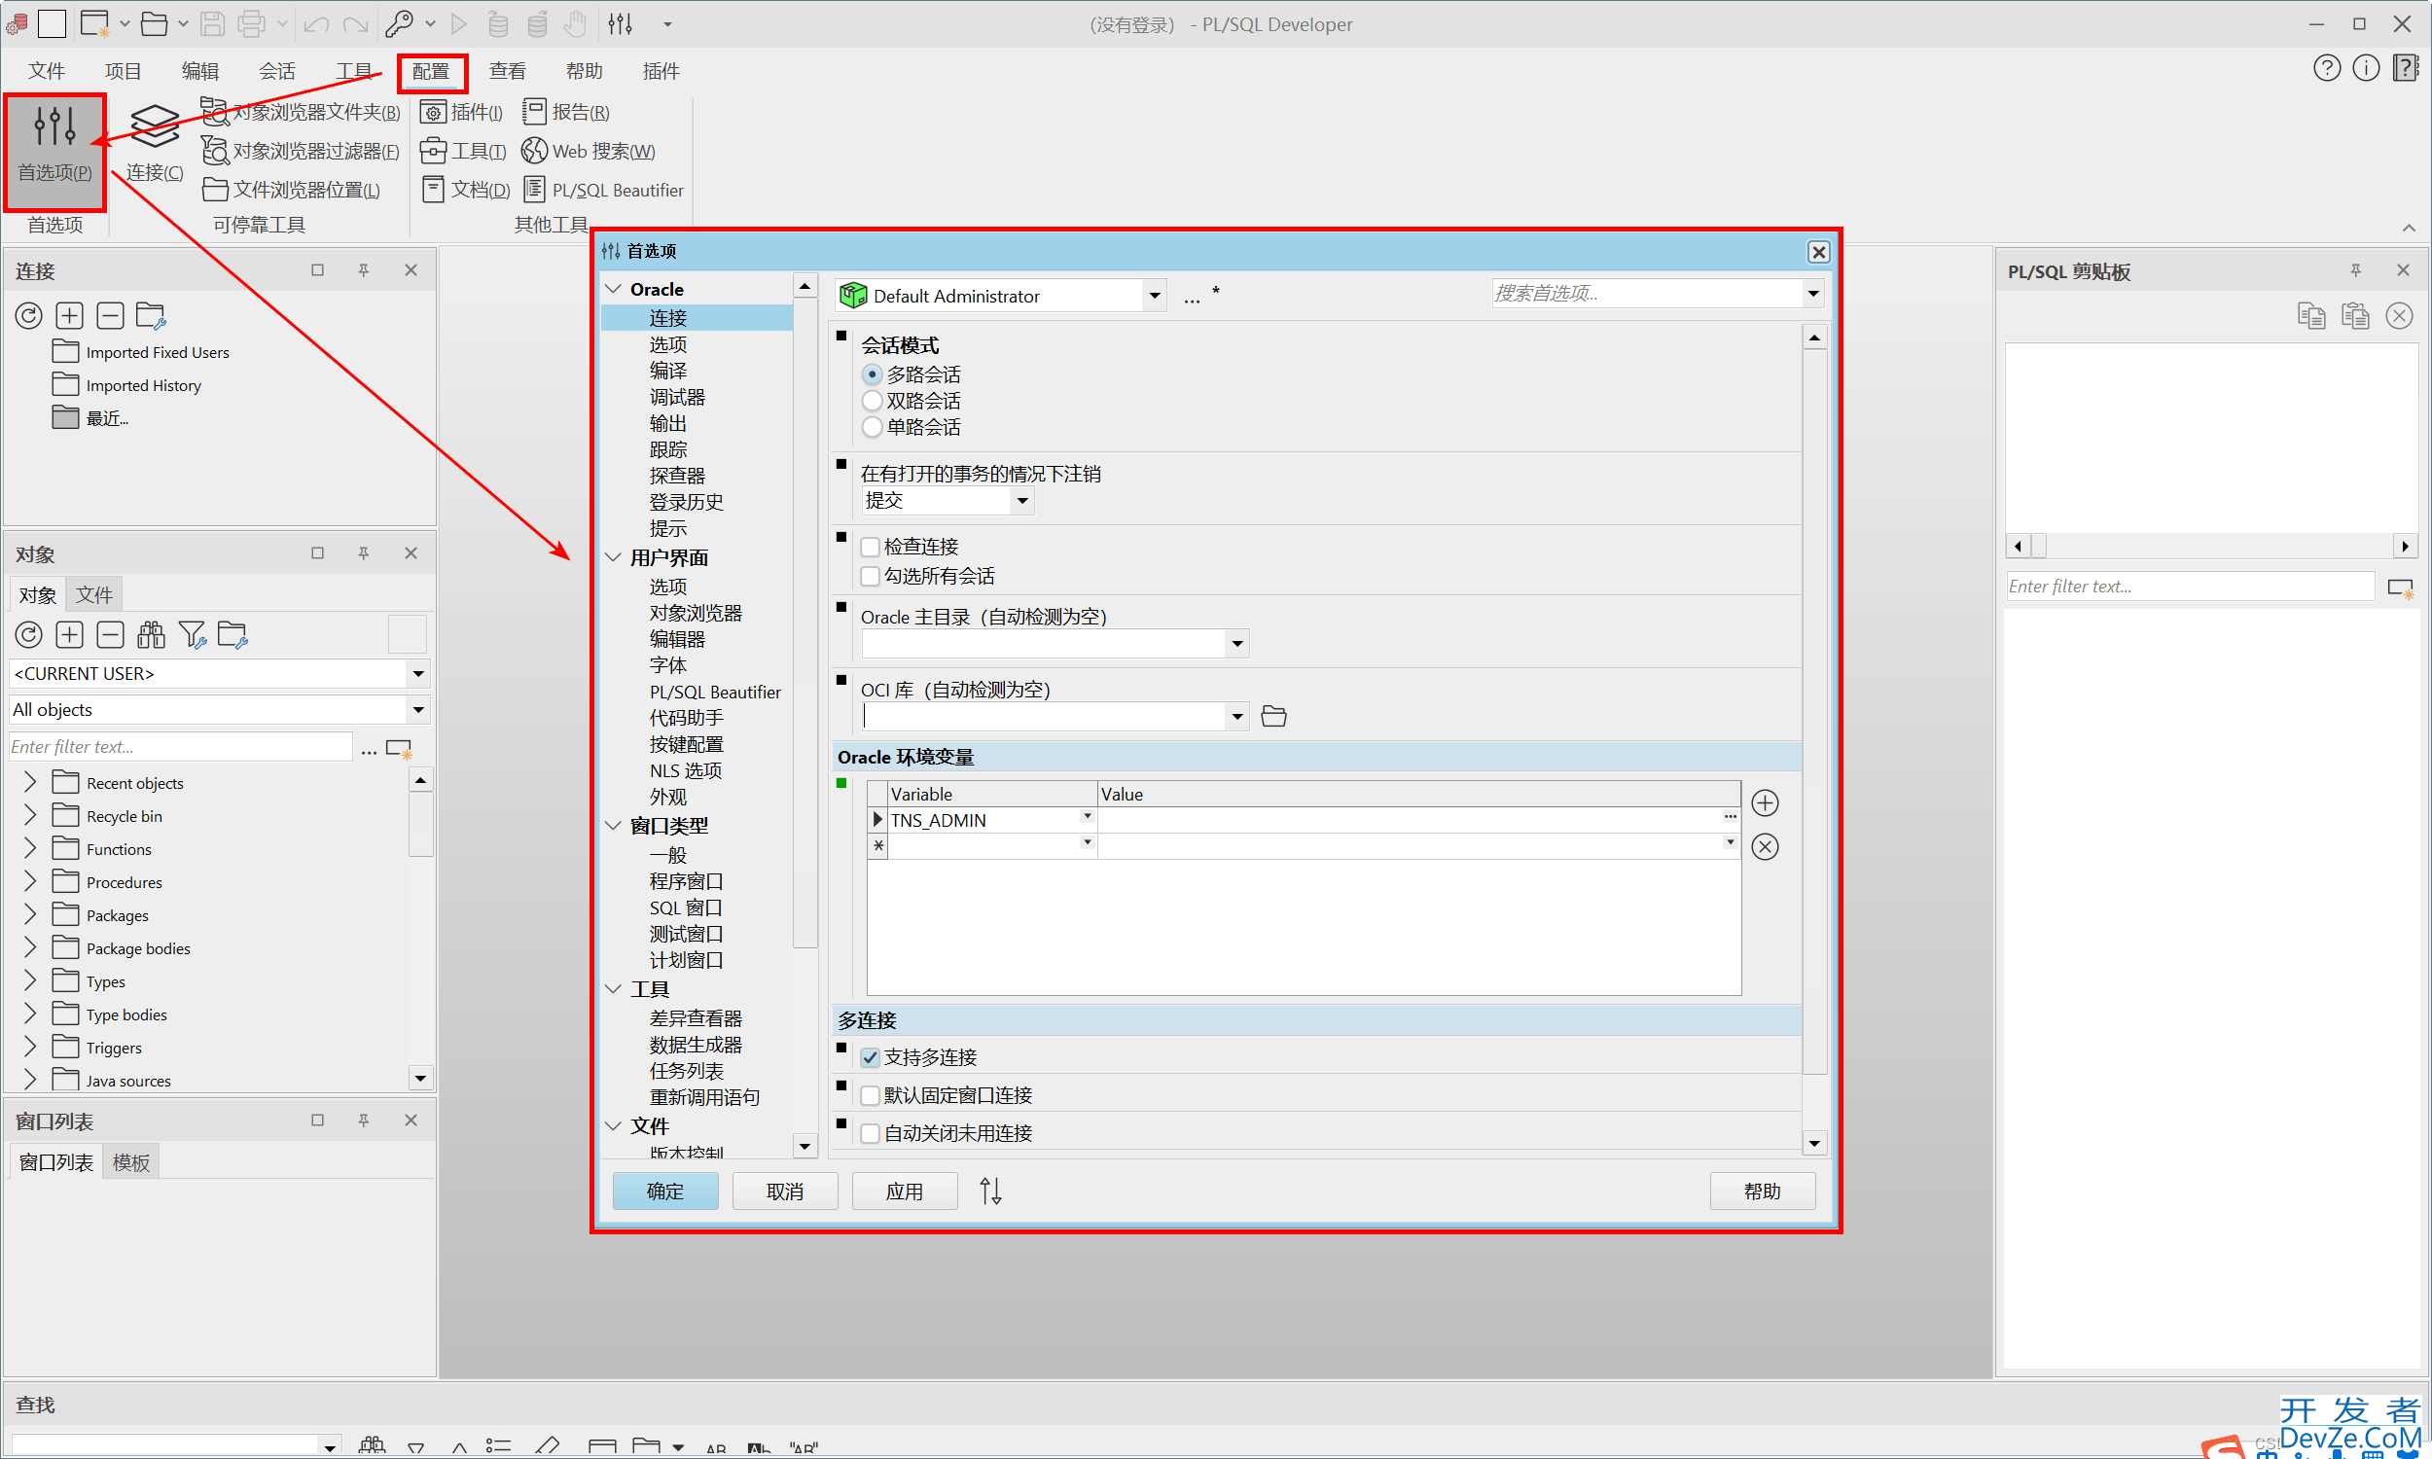Click the 应用 button
The width and height of the screenshot is (2432, 1459).
pyautogui.click(x=905, y=1192)
